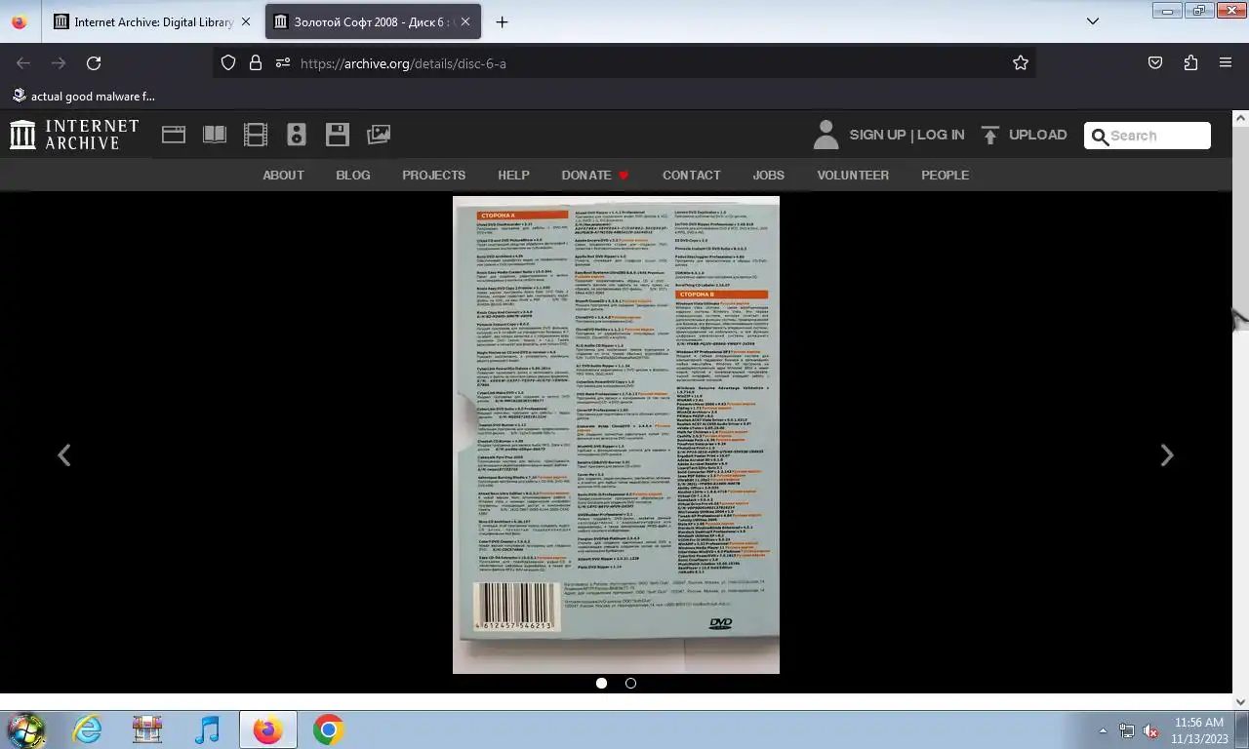Image resolution: width=1249 pixels, height=749 pixels.
Task: Click the page scrollbar down arrow
Action: point(1240,701)
